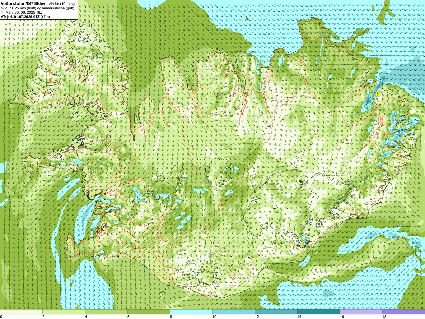Click the yellow 26 gust marker
This screenshot has width=425, height=319.
pos(376,94)
